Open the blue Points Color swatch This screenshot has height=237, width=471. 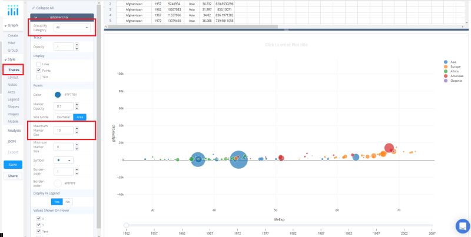(58, 95)
